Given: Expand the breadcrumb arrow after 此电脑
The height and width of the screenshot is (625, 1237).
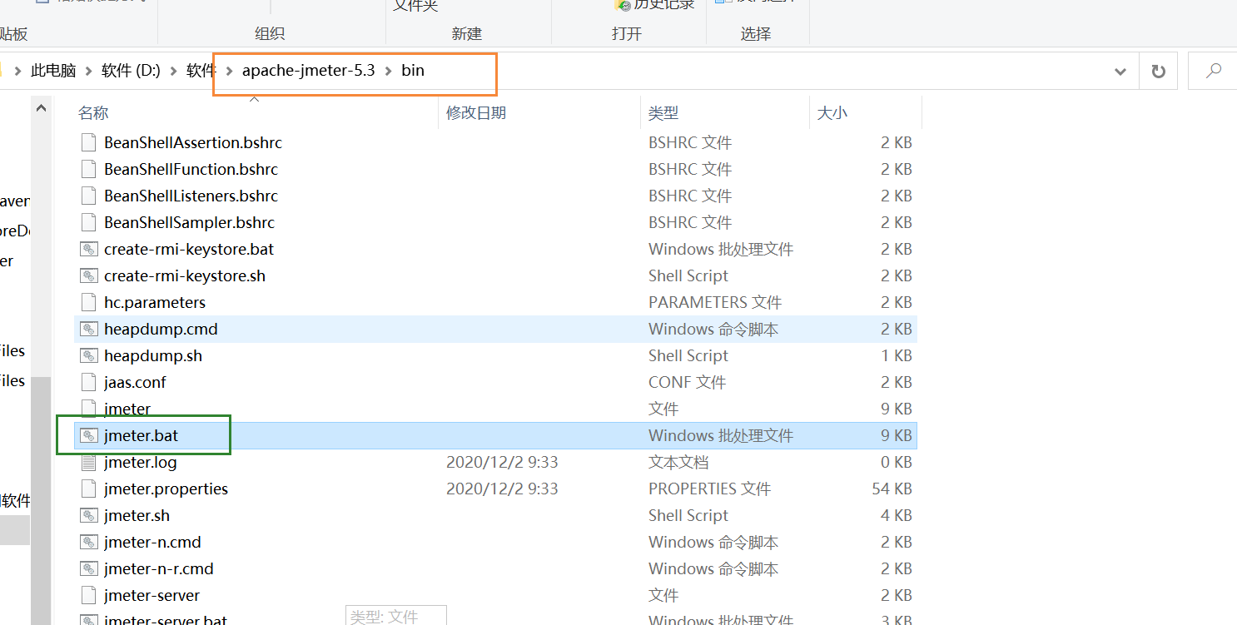Looking at the screenshot, I should 87,71.
